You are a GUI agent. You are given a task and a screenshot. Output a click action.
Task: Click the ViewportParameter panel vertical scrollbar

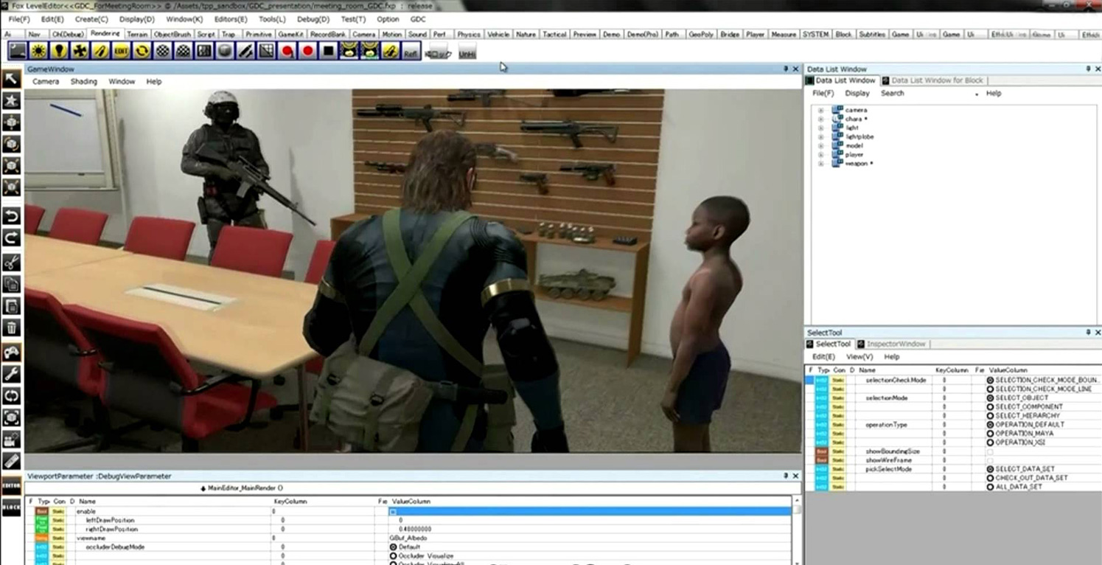(x=796, y=531)
